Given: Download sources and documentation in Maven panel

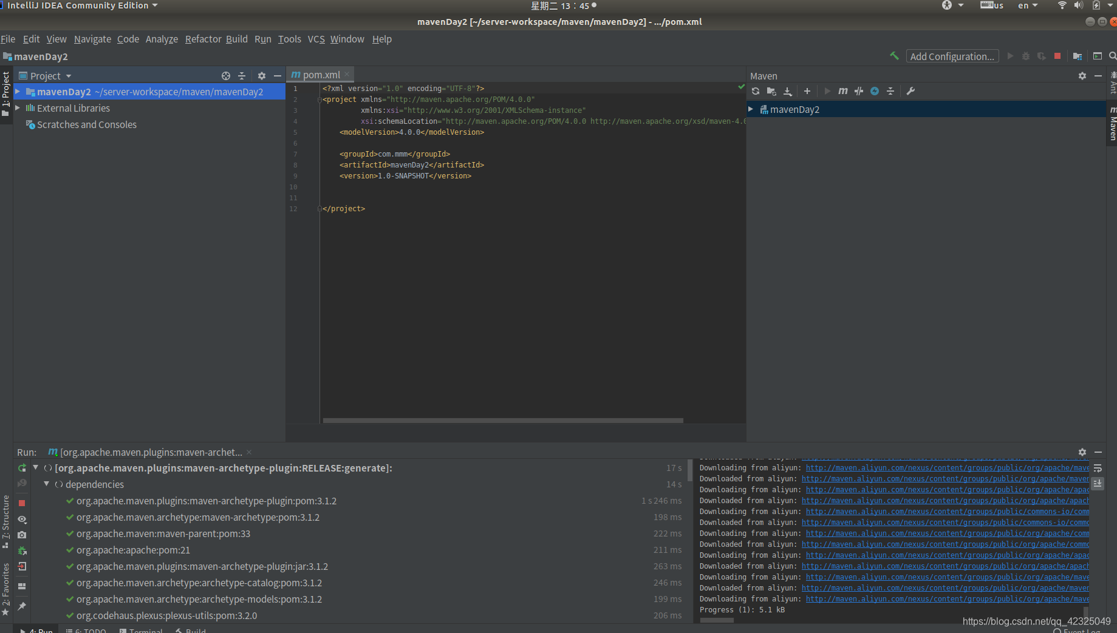Looking at the screenshot, I should (x=788, y=91).
